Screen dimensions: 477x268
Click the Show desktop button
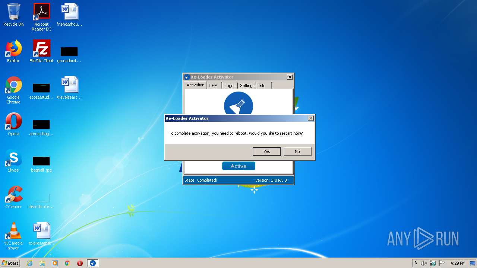[473, 263]
